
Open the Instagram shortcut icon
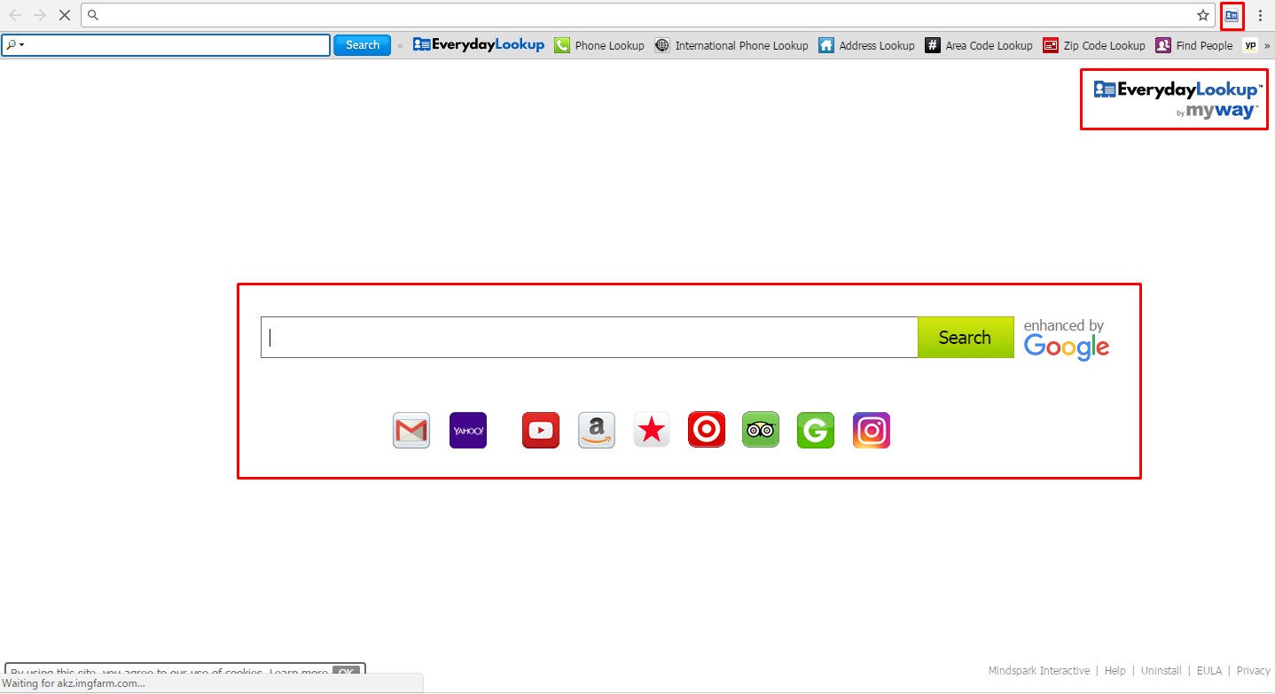[x=872, y=431]
